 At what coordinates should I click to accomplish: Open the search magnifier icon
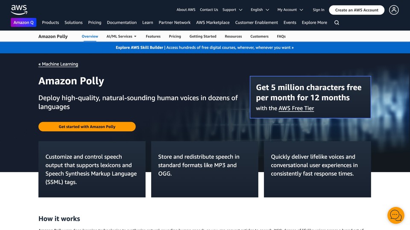pos(337,23)
